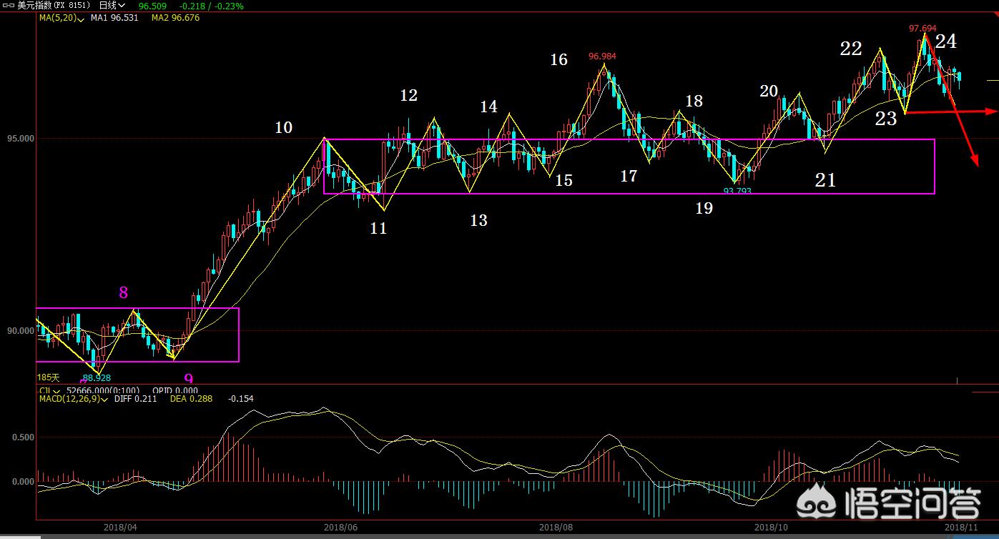Click the 0.000 MACD axis label
The width and height of the screenshot is (999, 539).
point(21,481)
